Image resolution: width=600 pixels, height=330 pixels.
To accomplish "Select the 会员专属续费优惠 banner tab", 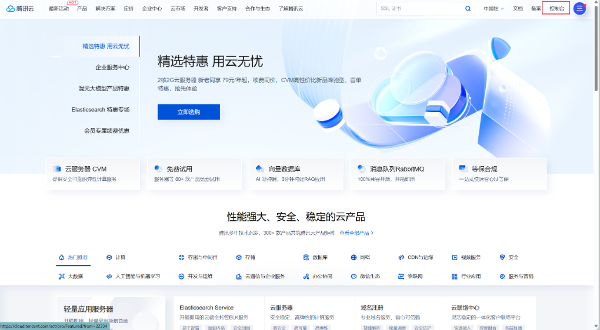I will [x=106, y=130].
